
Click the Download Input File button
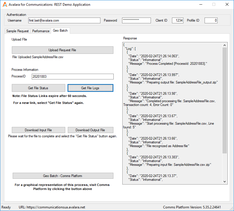tap(38, 130)
